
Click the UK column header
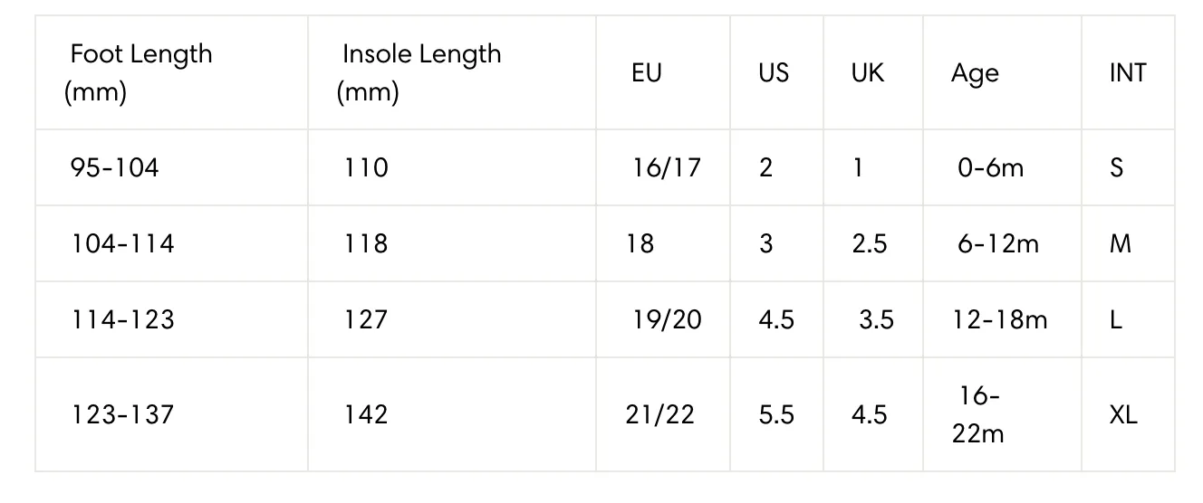[867, 72]
